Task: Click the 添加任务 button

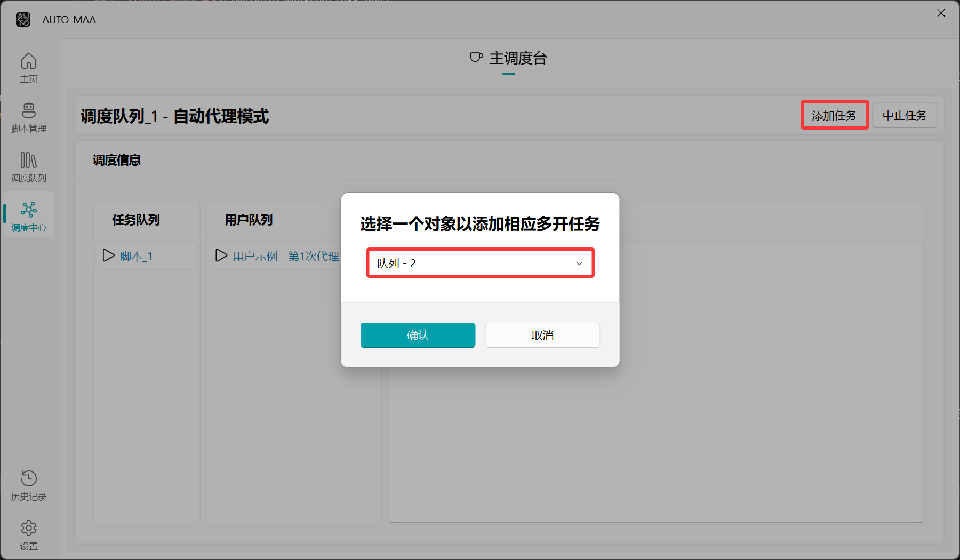Action: (x=834, y=115)
